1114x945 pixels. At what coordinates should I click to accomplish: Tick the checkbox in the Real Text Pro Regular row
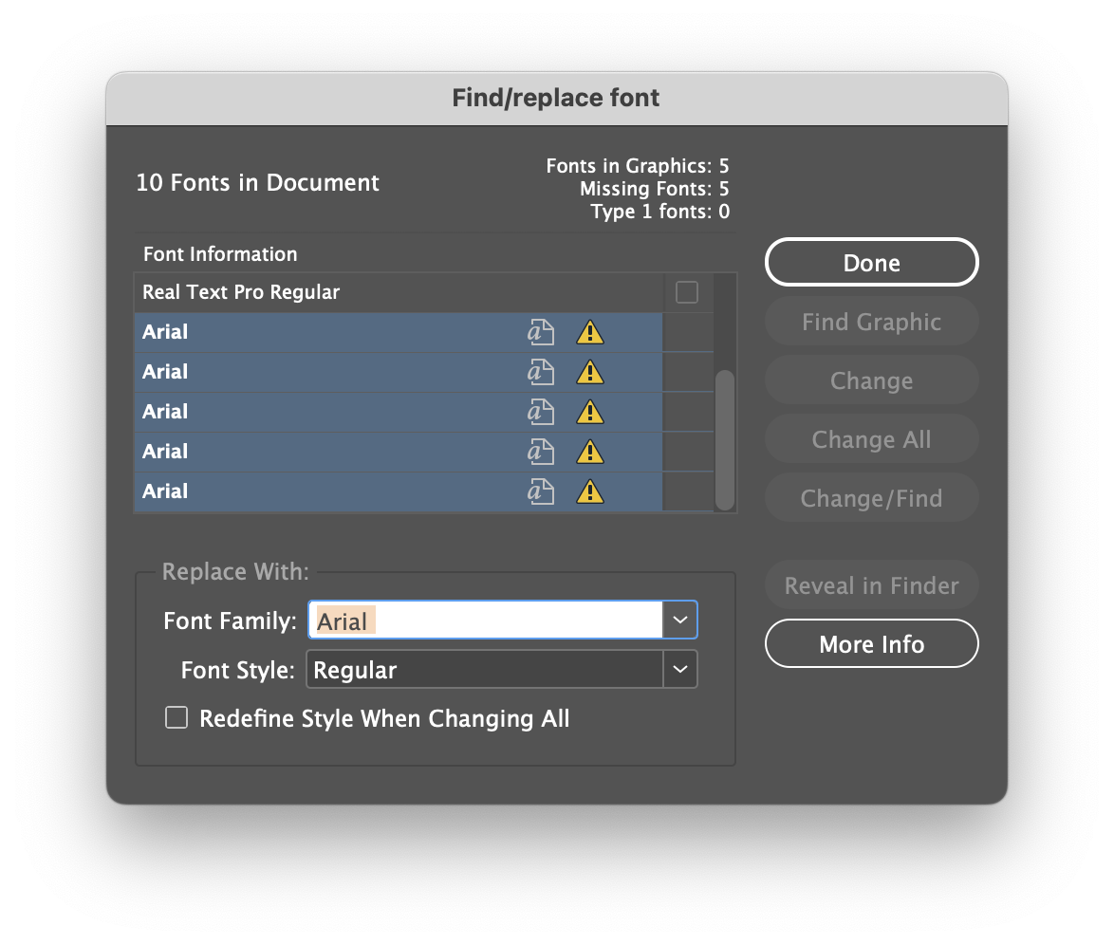(686, 292)
